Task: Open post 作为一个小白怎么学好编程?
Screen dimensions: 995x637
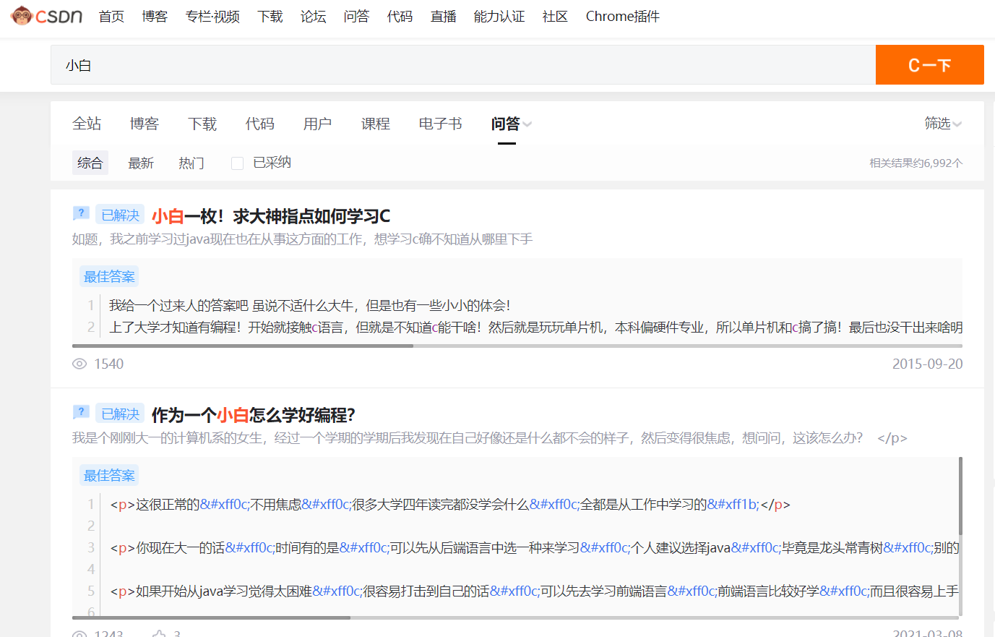Action: pos(254,415)
